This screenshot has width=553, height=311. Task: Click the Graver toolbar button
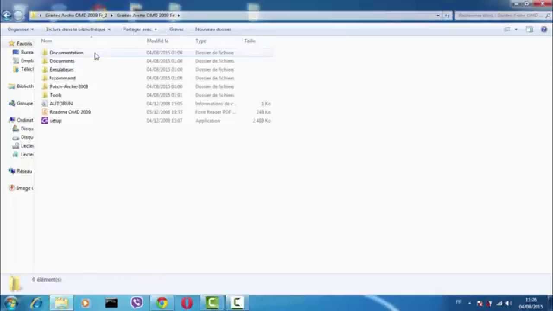(x=176, y=29)
